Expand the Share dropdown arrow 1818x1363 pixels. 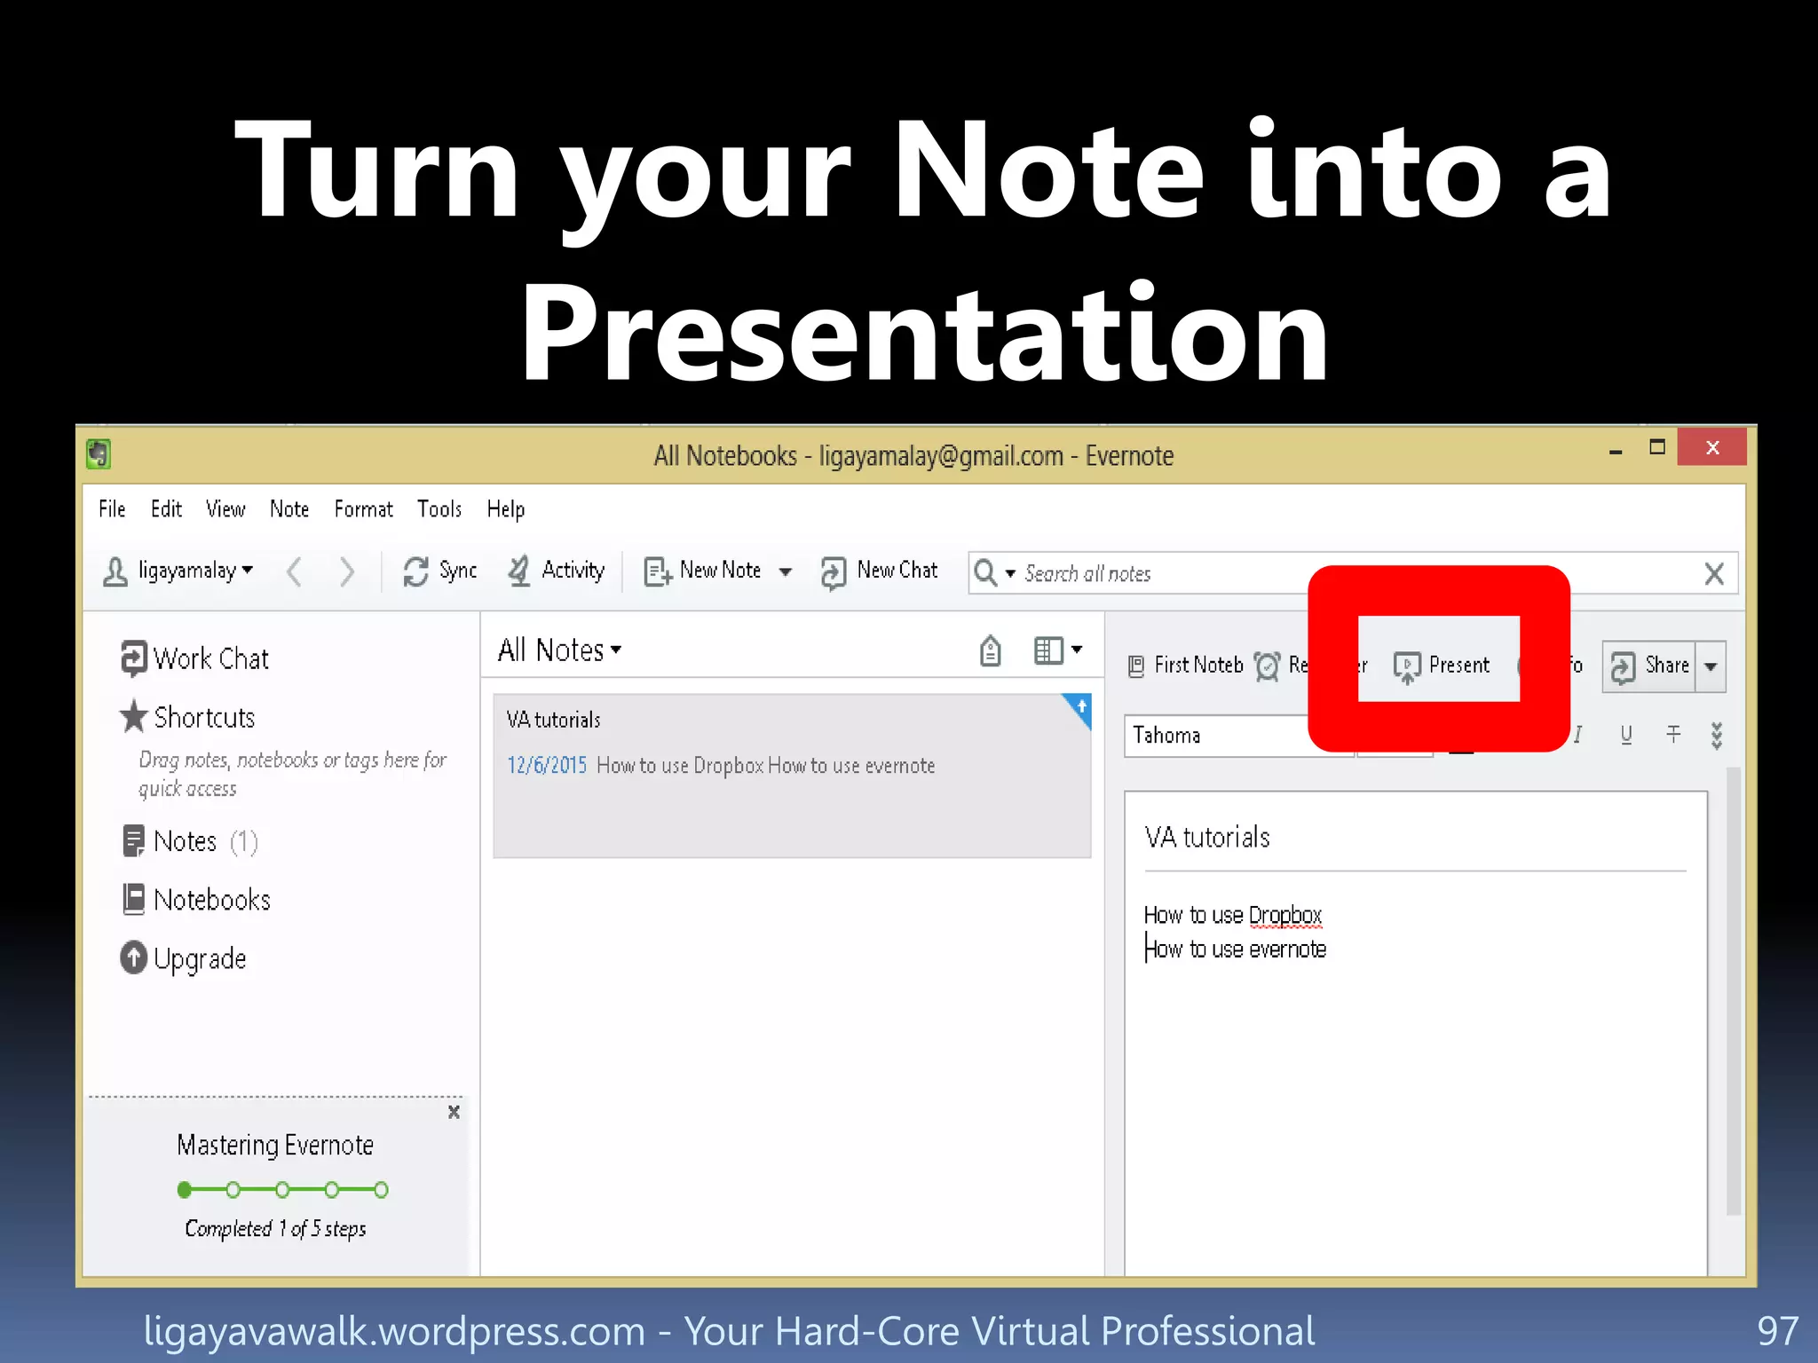[1711, 666]
